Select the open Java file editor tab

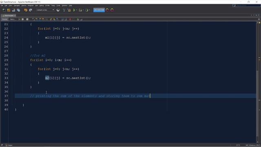tap(8, 16)
